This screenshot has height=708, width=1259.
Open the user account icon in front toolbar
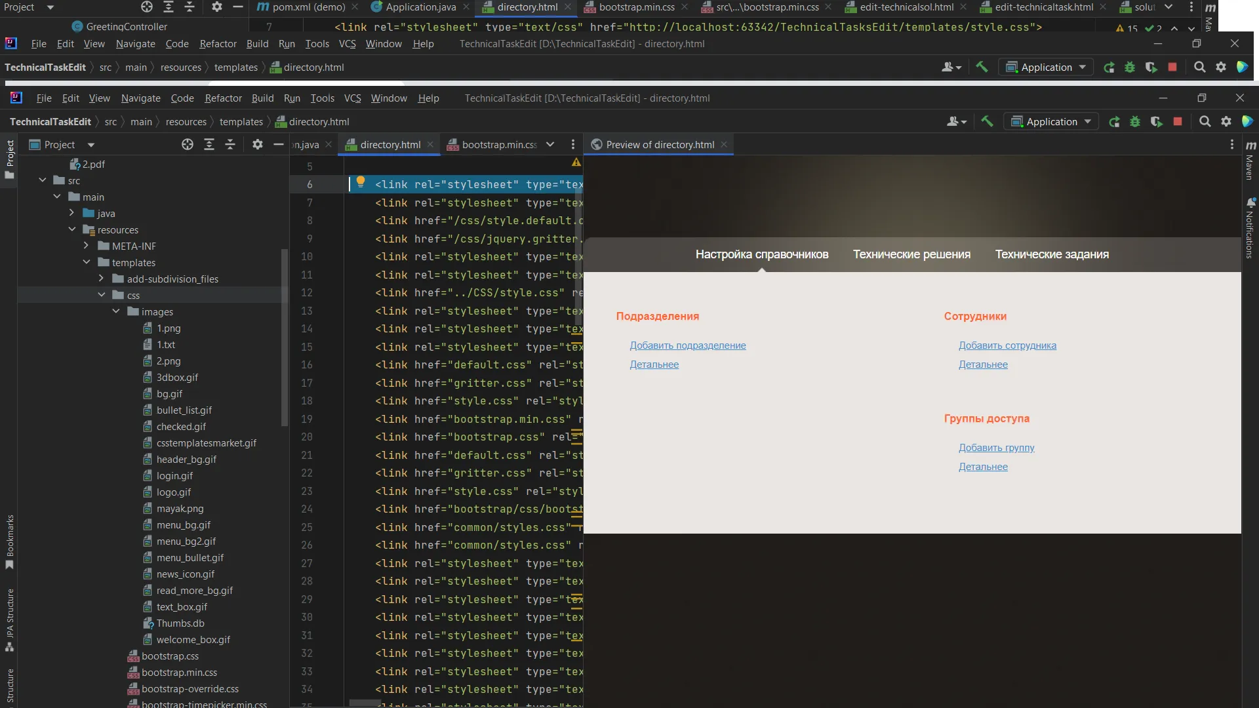tap(956, 122)
